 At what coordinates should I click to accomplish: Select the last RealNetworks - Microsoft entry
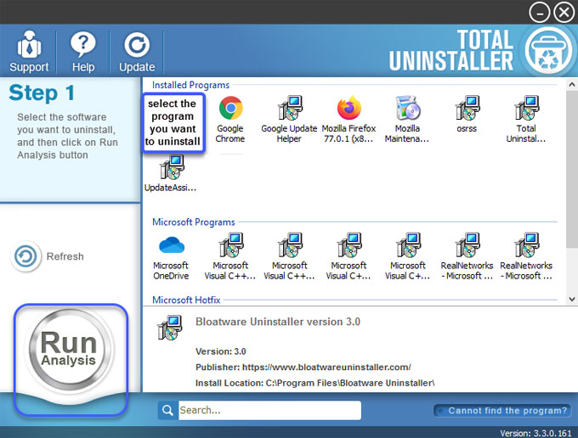click(x=526, y=256)
